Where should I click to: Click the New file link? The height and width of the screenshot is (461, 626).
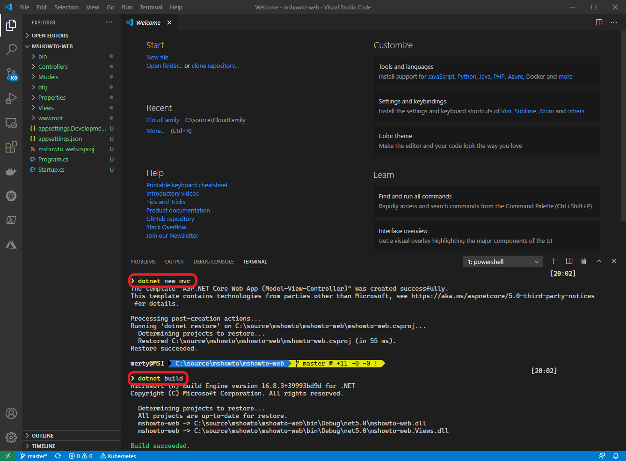(157, 57)
